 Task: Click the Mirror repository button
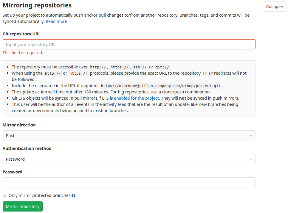(x=23, y=206)
